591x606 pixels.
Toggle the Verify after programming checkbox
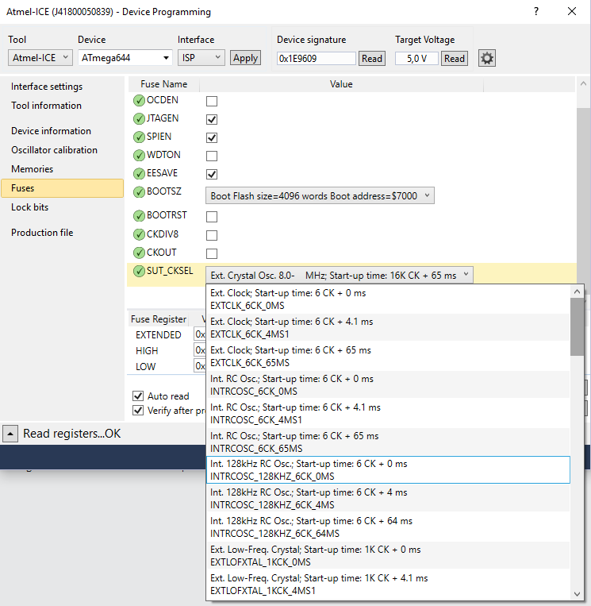tap(138, 410)
